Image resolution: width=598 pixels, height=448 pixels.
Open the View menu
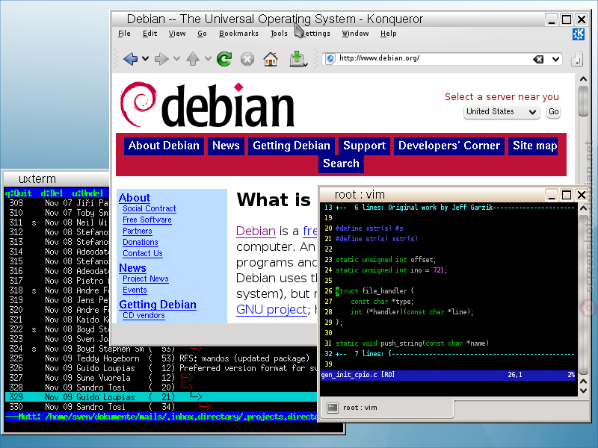[x=177, y=34]
